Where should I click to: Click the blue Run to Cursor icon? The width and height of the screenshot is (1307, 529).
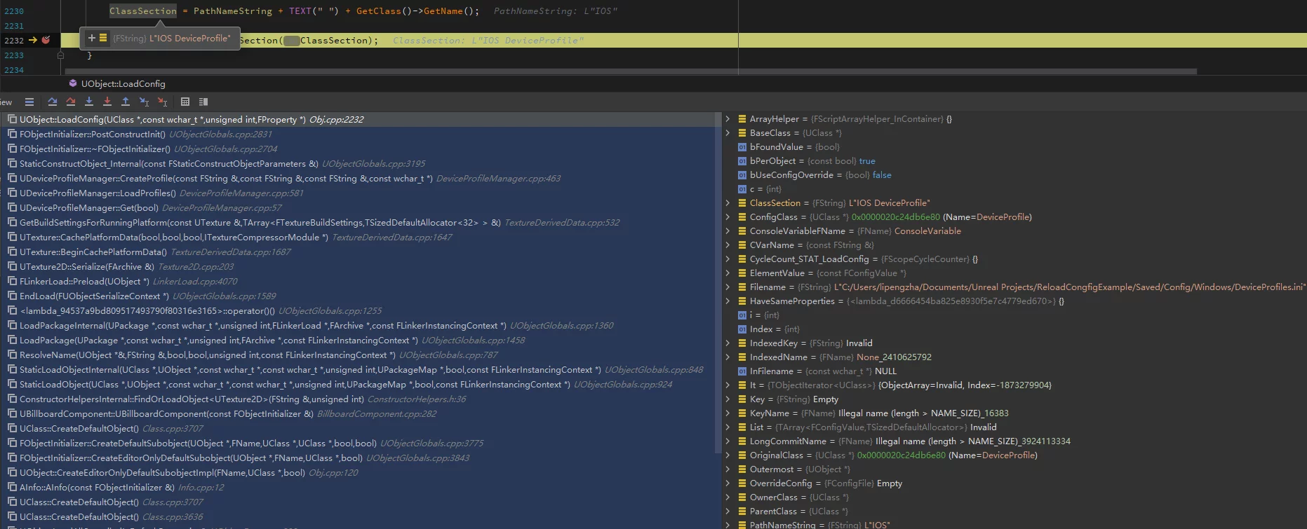[x=144, y=102]
